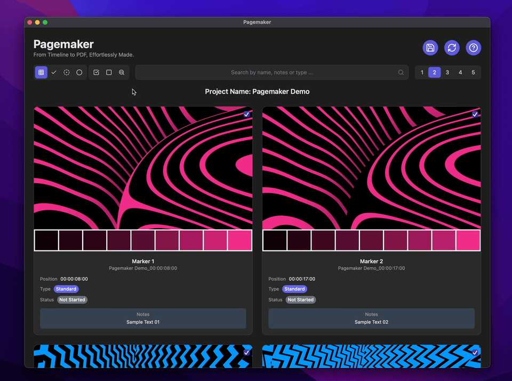
Task: Pick the bright pink swatch of Marker 2
Action: 468,240
